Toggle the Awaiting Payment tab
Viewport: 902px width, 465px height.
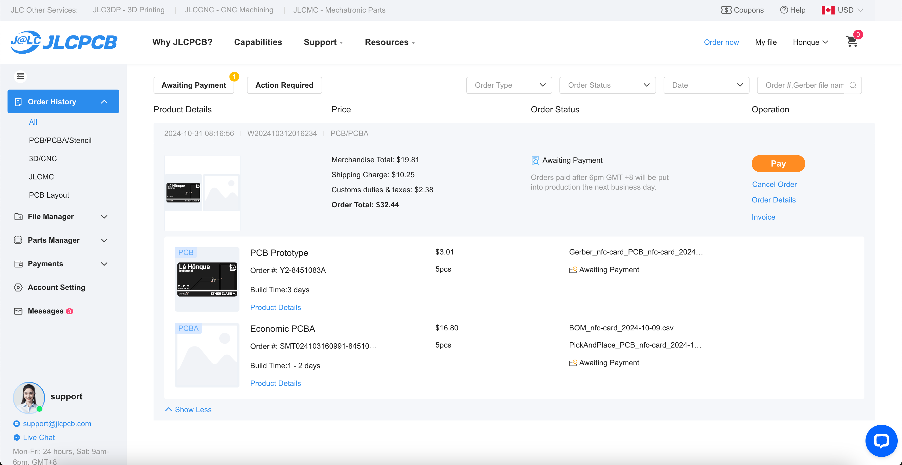pyautogui.click(x=194, y=84)
